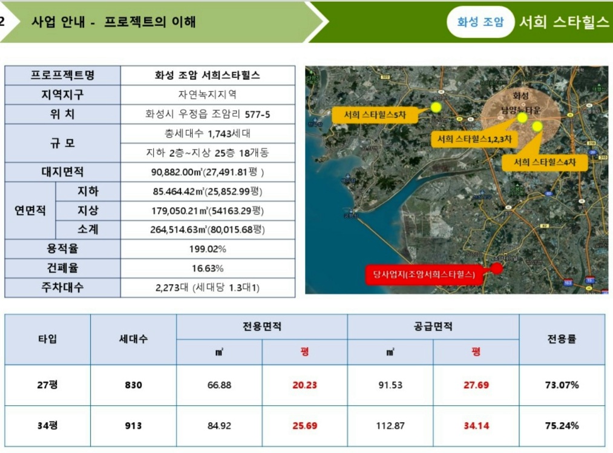The height and width of the screenshot is (453, 613).
Task: Click the 지하 sub-label under 연면적
Action: click(x=88, y=191)
